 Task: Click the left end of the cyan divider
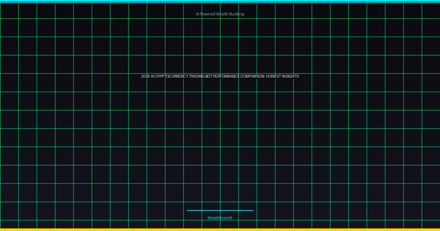point(188,210)
